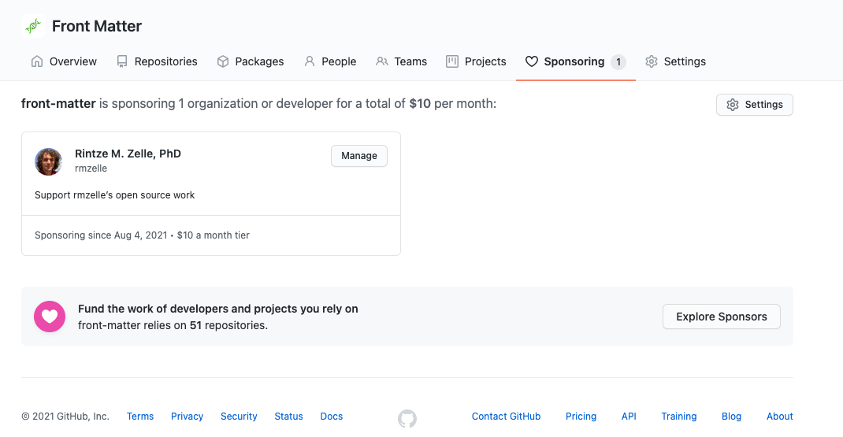Switch to the Packages tab
843x437 pixels.
point(251,61)
